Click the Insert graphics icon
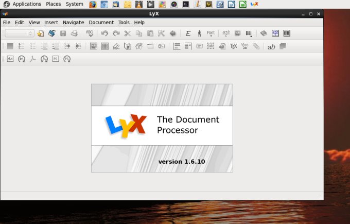The width and height of the screenshot is (350, 224). pos(237,33)
